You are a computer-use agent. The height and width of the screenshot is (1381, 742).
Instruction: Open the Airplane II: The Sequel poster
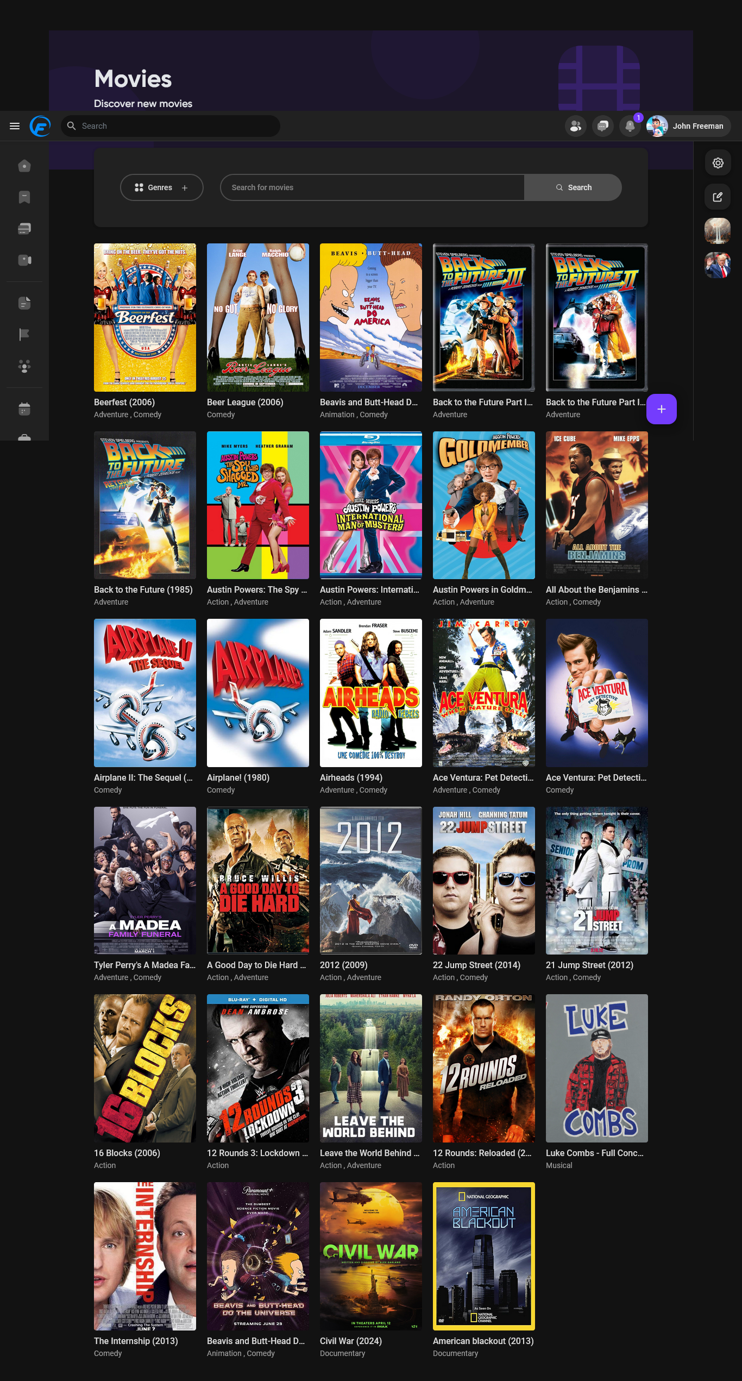145,693
